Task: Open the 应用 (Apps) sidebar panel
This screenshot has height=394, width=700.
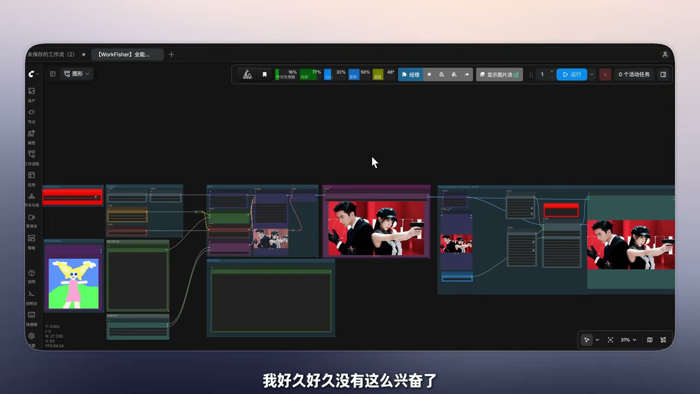Action: 31,178
